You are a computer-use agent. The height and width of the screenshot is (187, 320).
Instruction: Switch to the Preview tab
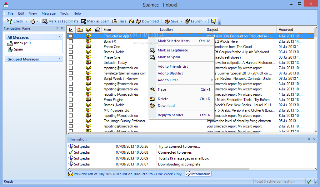pos(125,174)
